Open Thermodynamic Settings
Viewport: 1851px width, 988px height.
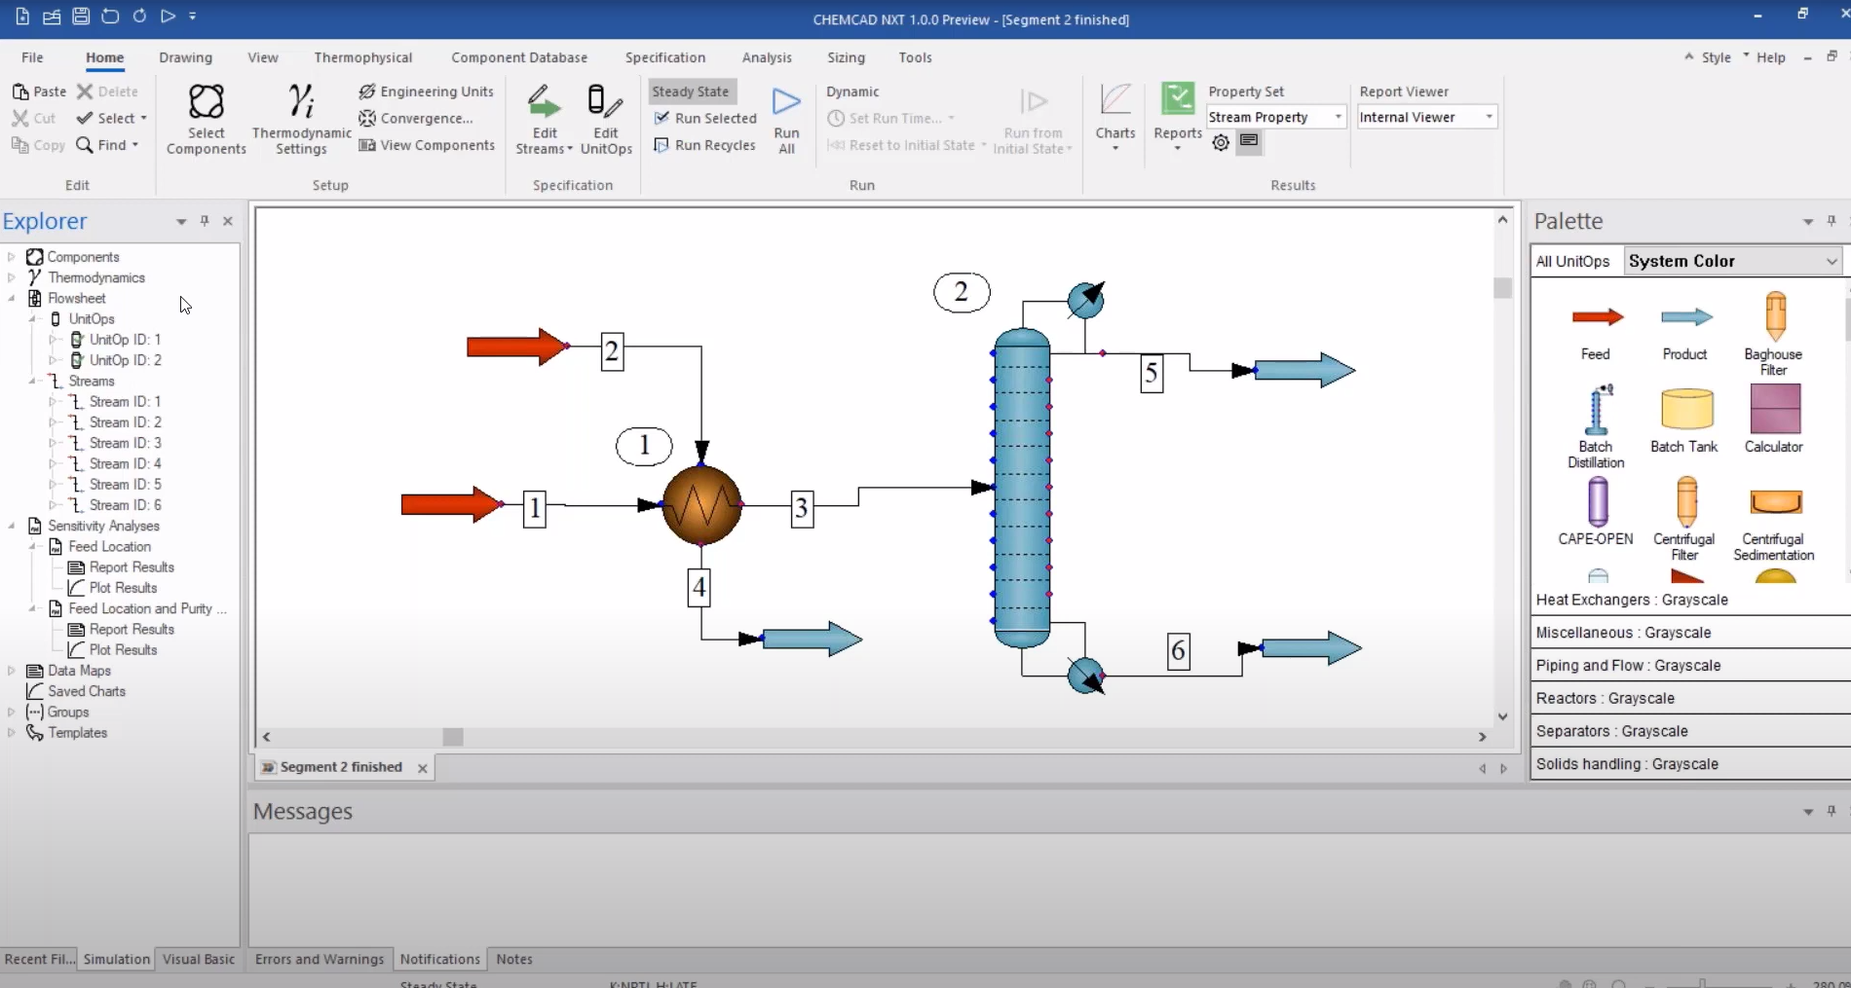301,119
